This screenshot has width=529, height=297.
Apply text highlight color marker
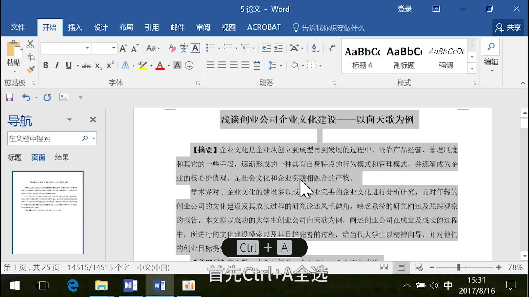[x=142, y=65]
